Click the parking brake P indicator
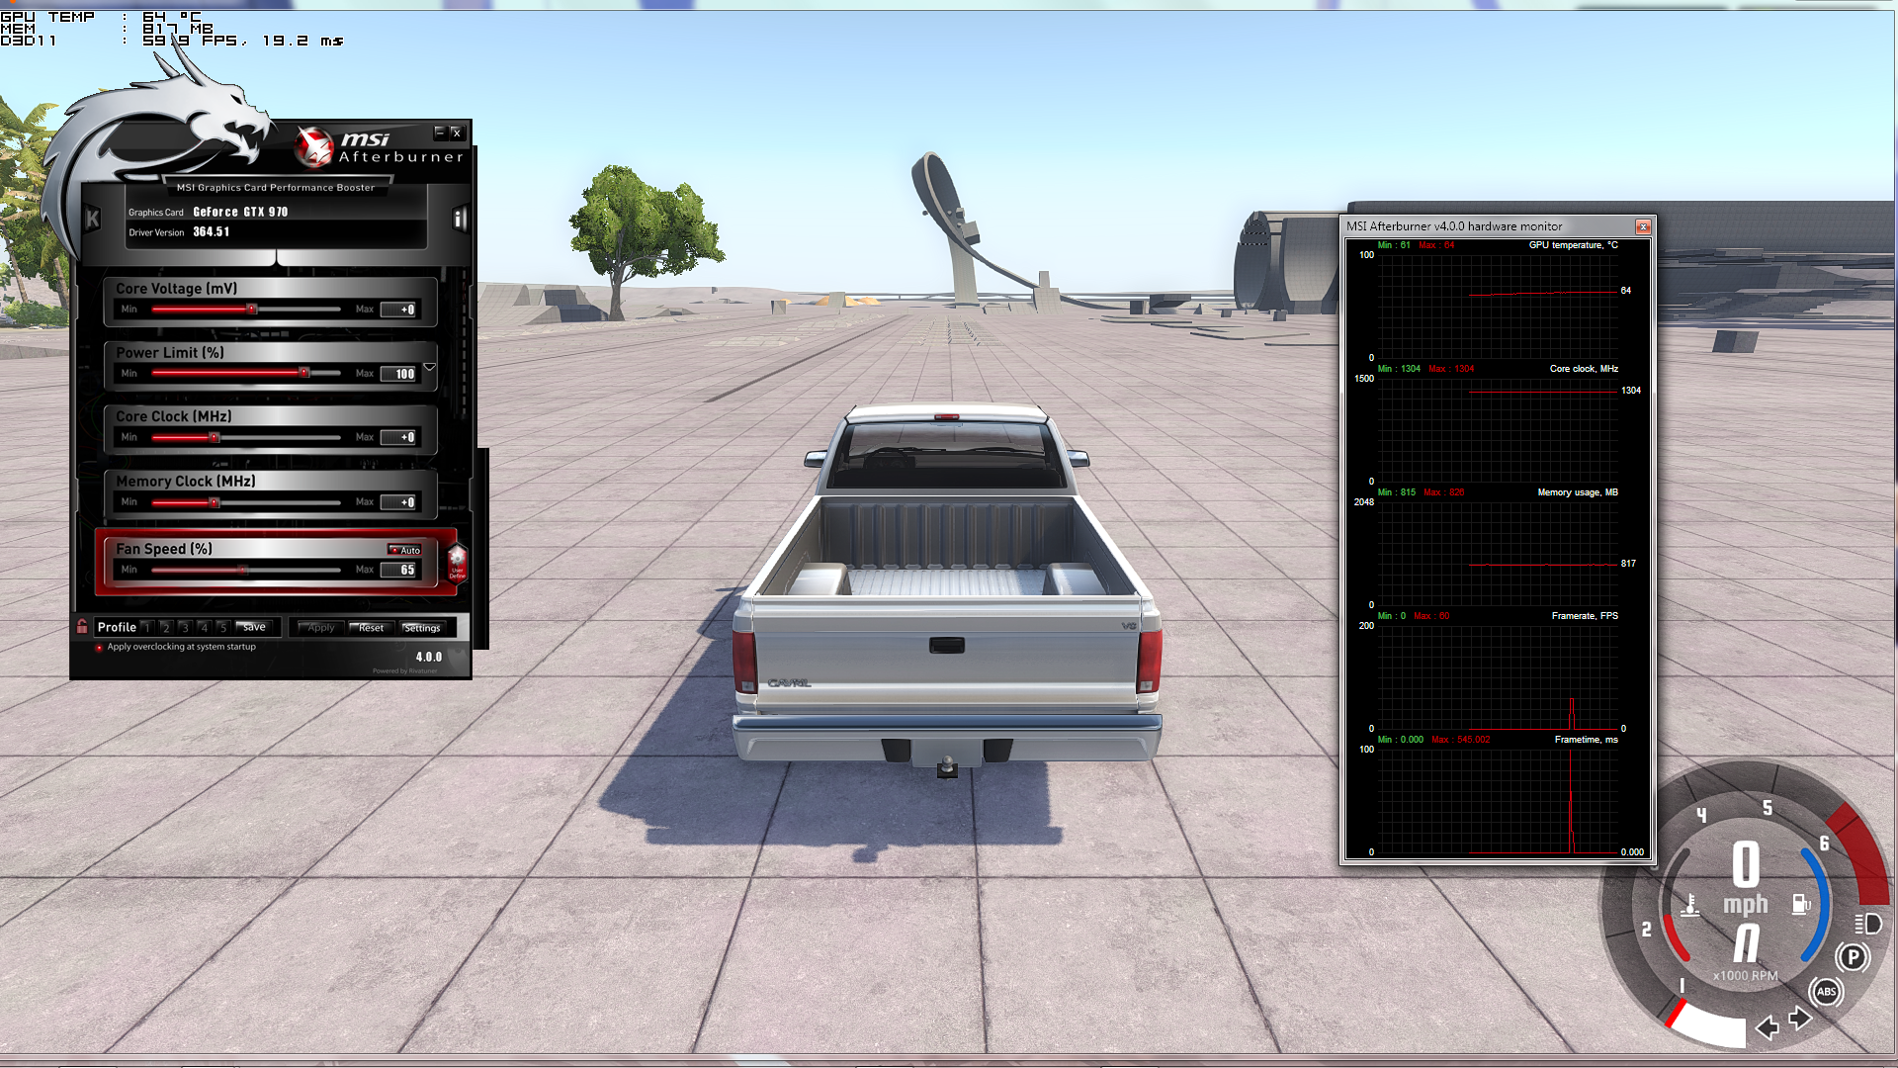Viewport: 1898px width, 1068px height. point(1853,957)
